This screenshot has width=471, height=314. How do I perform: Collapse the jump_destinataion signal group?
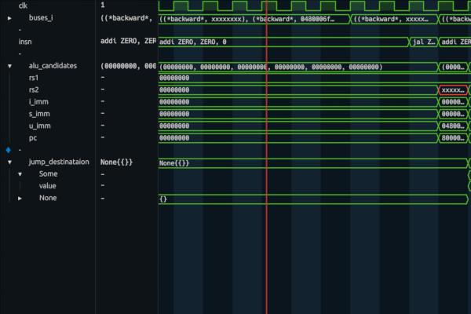point(9,162)
